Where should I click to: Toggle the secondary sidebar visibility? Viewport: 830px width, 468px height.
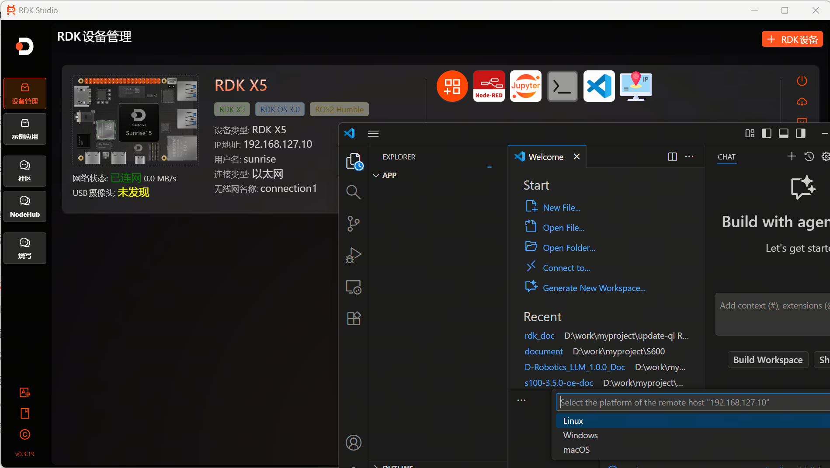(801, 133)
